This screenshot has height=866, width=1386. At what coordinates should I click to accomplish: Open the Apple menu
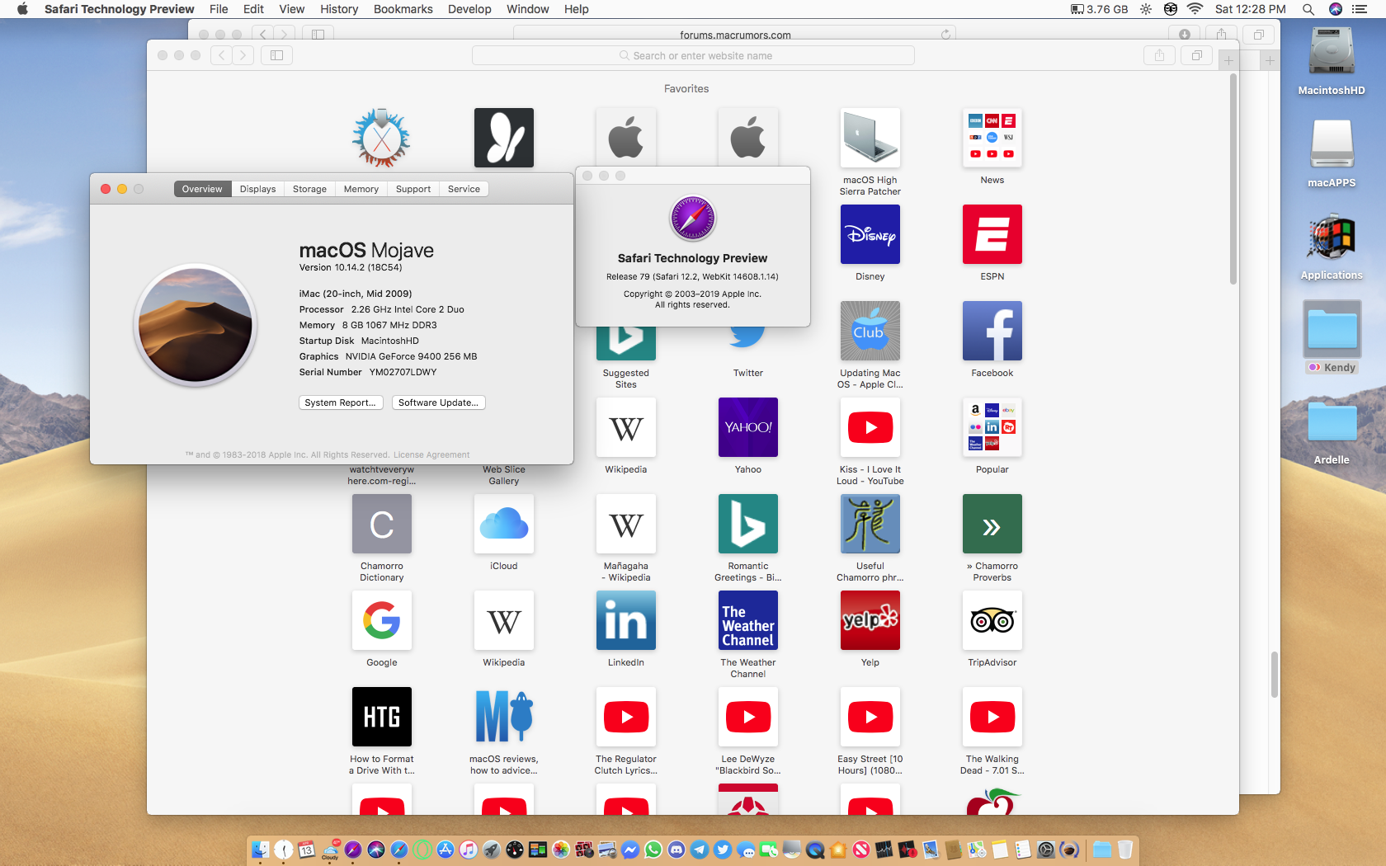coord(22,9)
